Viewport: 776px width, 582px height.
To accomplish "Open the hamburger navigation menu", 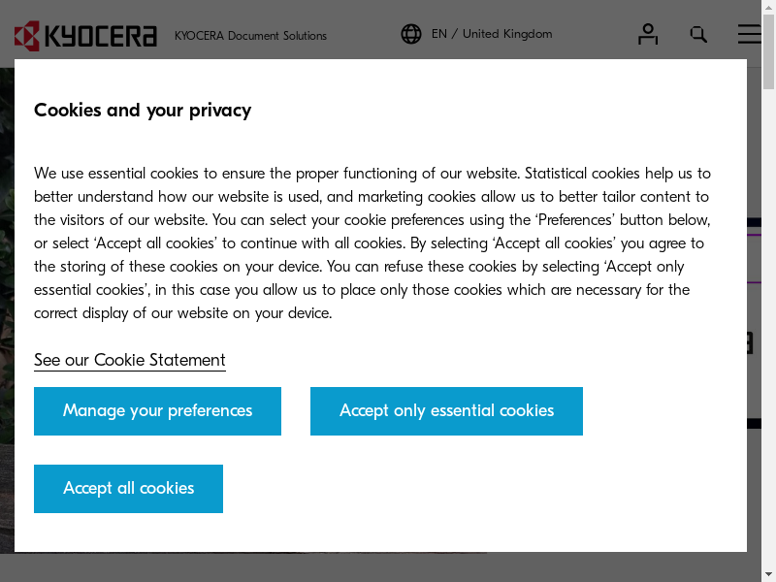I will (750, 34).
